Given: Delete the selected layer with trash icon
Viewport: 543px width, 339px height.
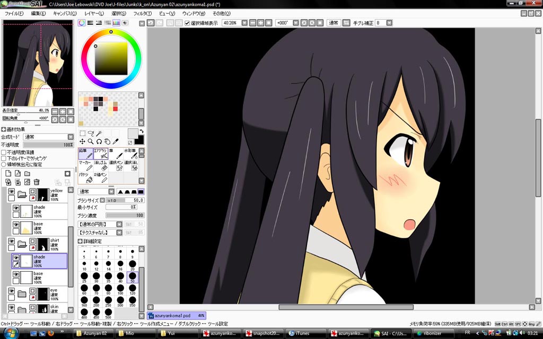Looking at the screenshot, I should click(x=37, y=182).
